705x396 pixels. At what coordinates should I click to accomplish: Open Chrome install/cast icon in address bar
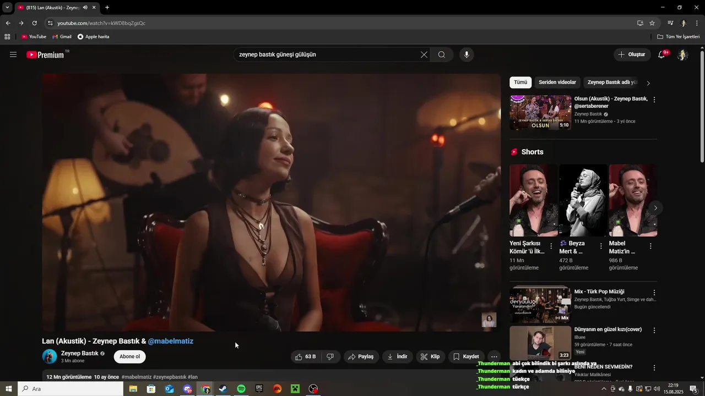(640, 23)
